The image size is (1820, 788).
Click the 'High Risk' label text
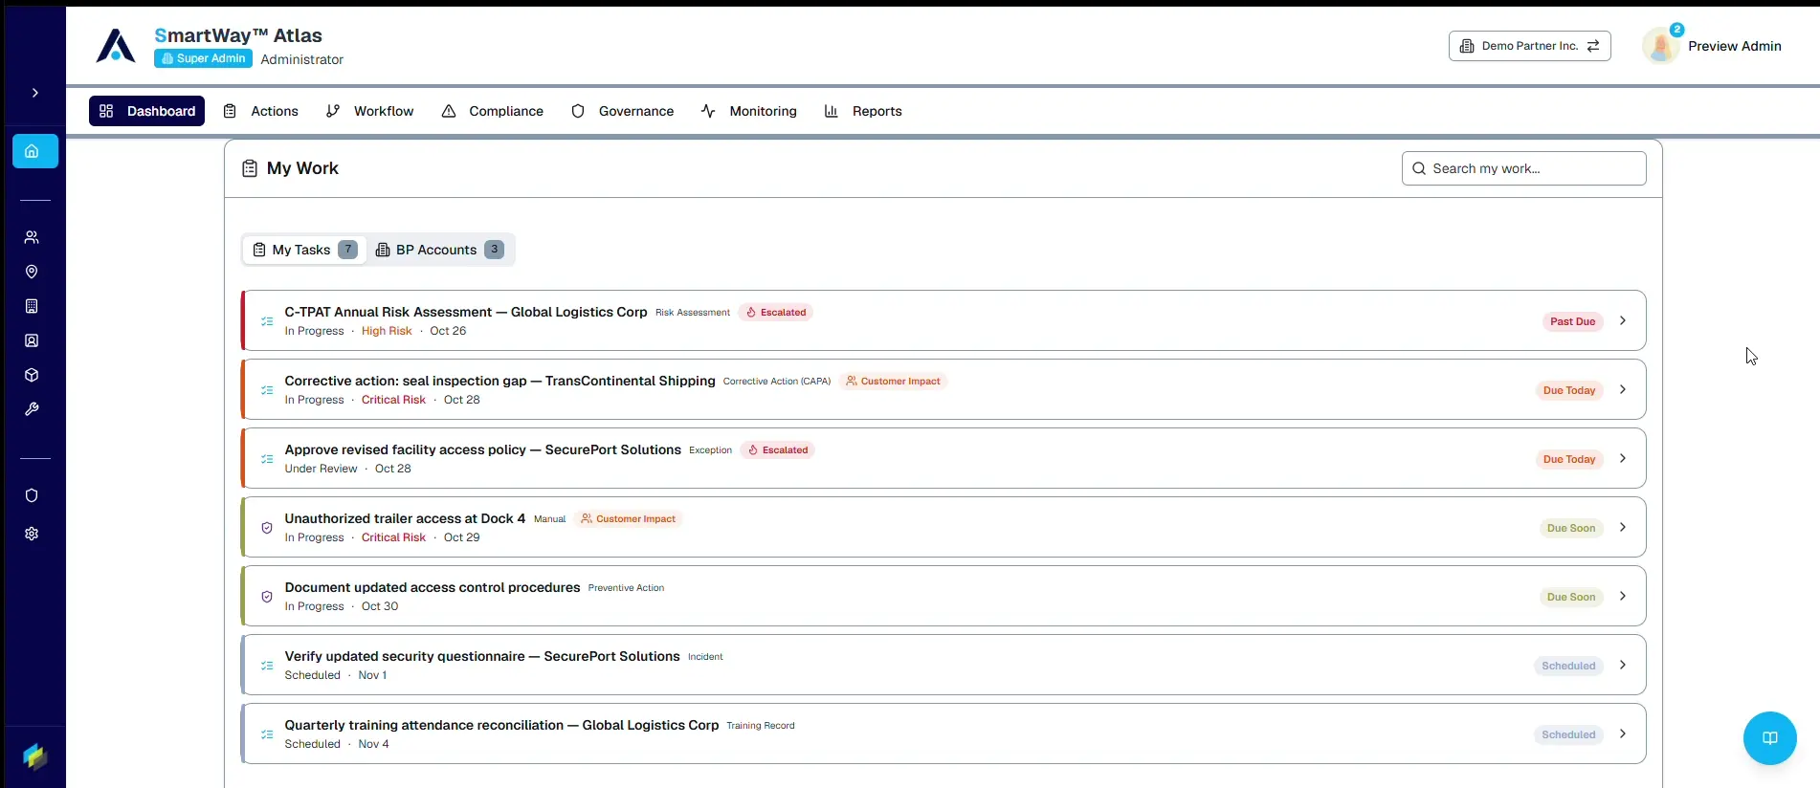click(387, 331)
